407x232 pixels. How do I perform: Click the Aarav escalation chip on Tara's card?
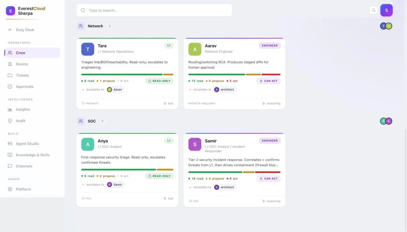coord(116,90)
